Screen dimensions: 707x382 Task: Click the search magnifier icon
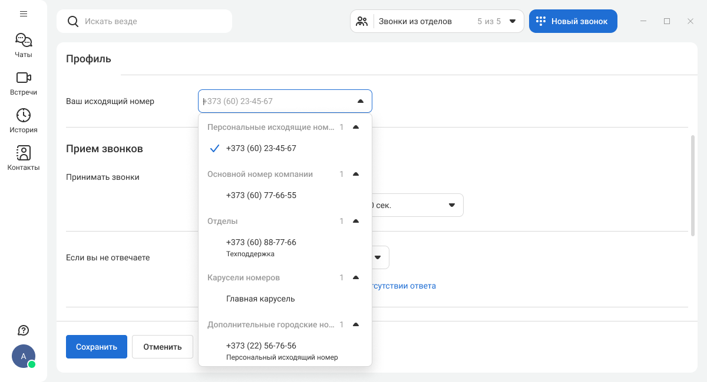73,21
